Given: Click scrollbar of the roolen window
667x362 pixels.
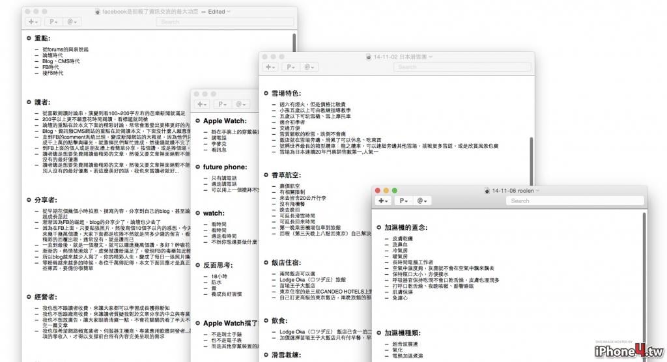Looking at the screenshot, I should (x=644, y=287).
